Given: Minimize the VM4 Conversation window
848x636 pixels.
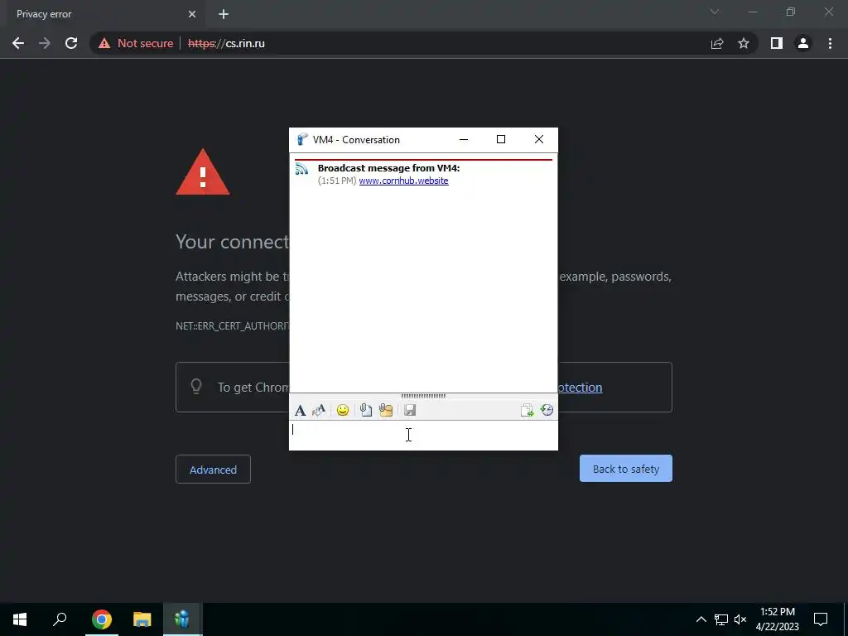Looking at the screenshot, I should [x=464, y=139].
